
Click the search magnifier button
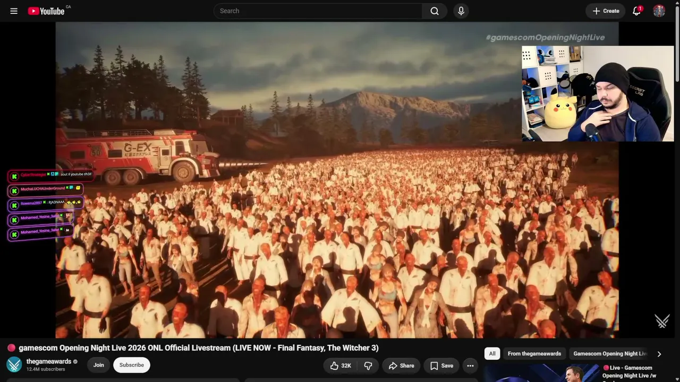click(x=435, y=11)
